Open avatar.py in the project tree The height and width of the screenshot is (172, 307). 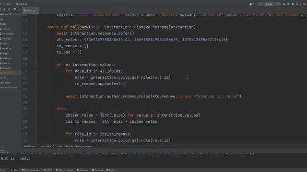point(5,29)
